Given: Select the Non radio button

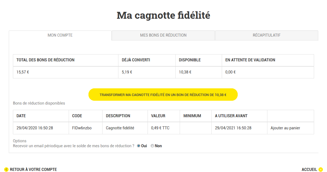Looking at the screenshot, I should click(x=153, y=146).
